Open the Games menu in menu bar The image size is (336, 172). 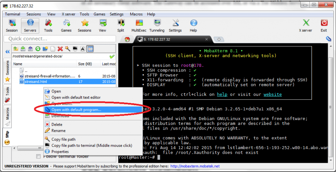click(99, 14)
